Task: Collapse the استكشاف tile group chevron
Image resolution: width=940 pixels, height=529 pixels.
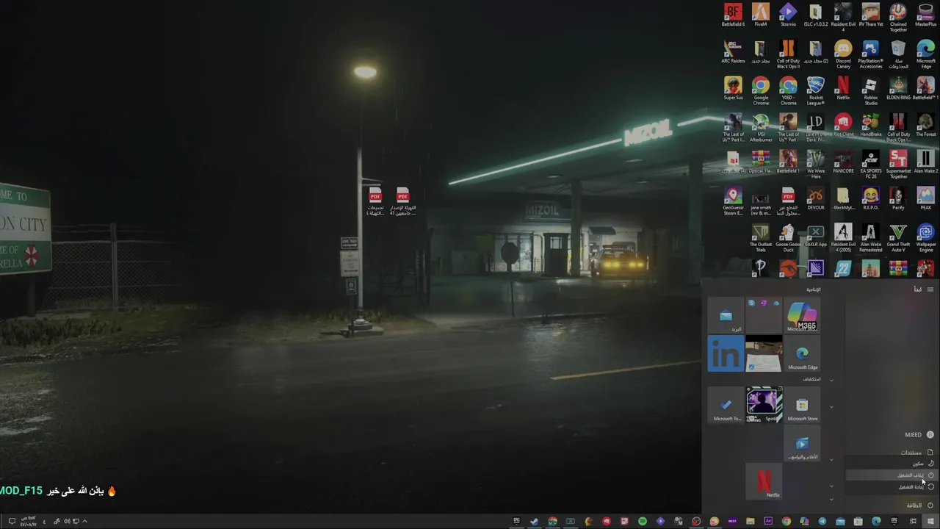Action: 831,380
